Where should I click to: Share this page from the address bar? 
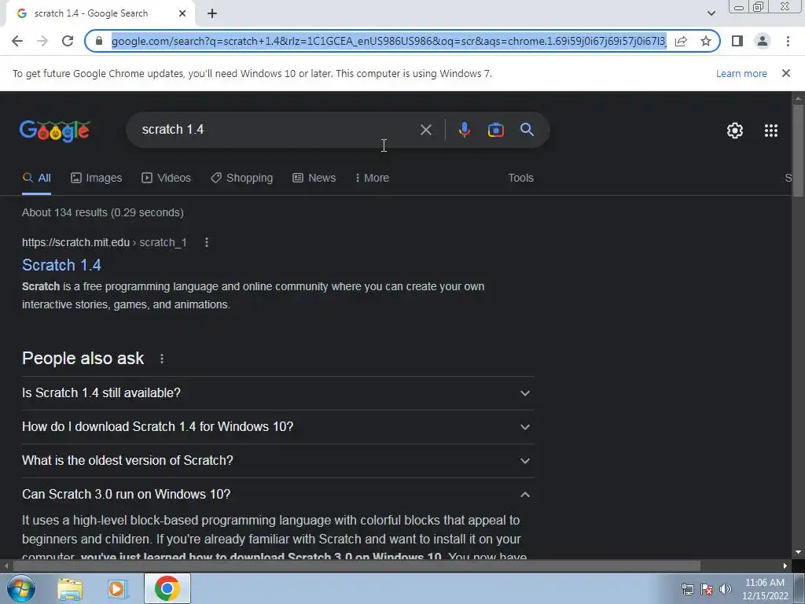[x=681, y=41]
